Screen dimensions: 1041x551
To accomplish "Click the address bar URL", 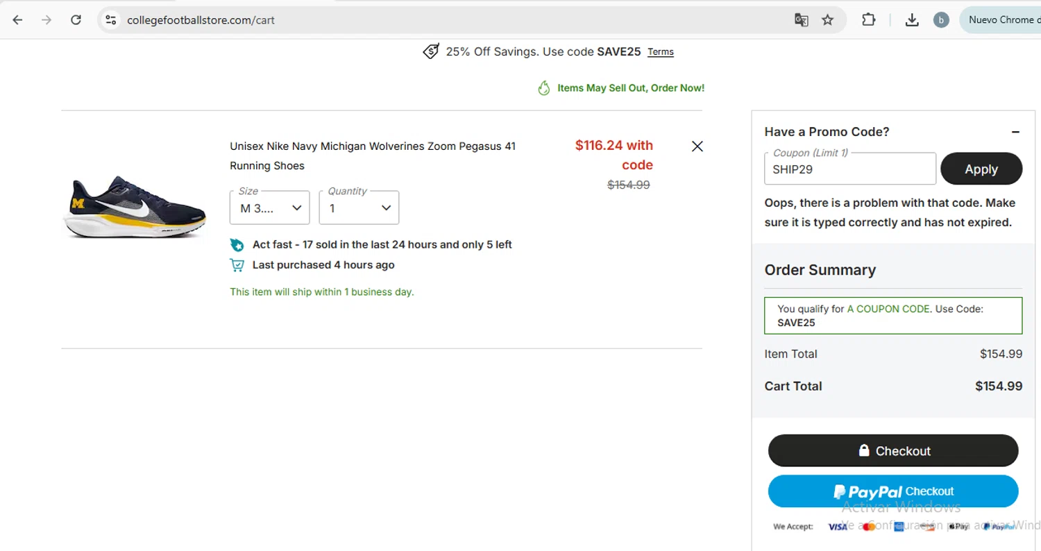I will point(201,20).
